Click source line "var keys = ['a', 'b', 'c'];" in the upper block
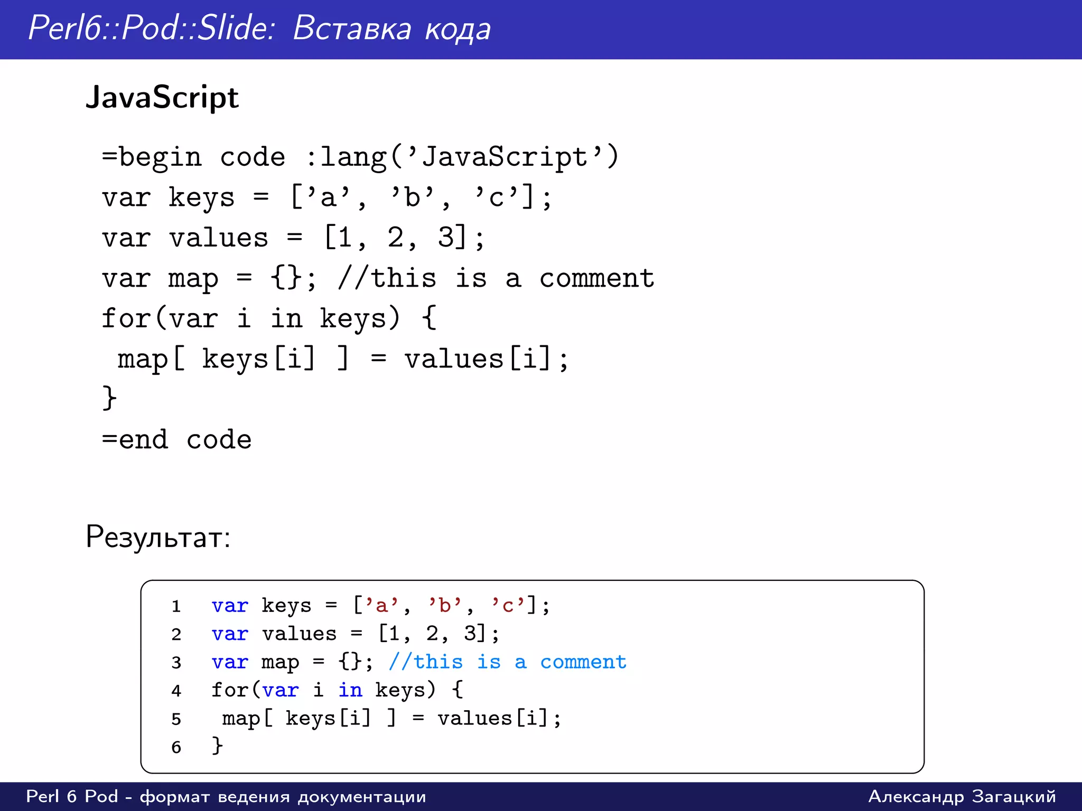Viewport: 1082px width, 811px height. pos(327,198)
